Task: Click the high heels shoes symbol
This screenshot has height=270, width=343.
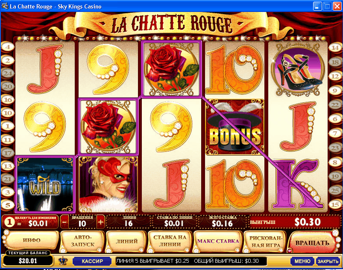Action: pyautogui.click(x=298, y=69)
